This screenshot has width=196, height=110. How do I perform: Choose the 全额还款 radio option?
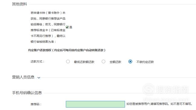pyautogui.click(x=103, y=61)
